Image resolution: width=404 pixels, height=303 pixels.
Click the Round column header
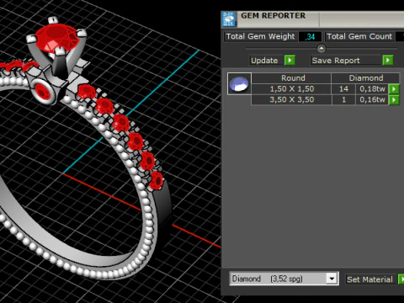point(291,78)
